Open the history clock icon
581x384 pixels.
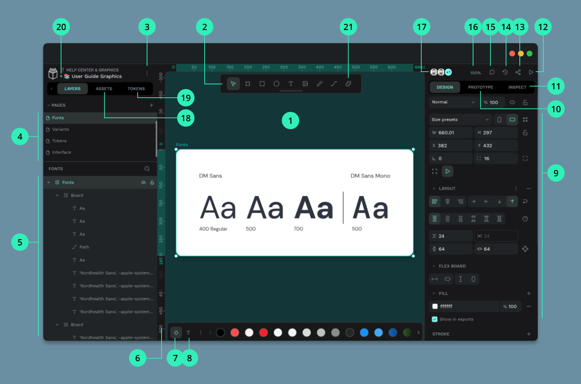point(505,72)
